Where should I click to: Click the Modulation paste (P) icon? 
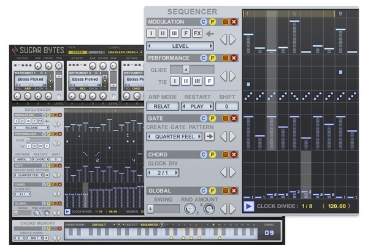coord(212,22)
